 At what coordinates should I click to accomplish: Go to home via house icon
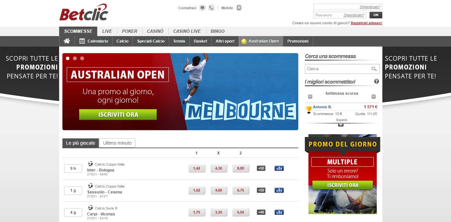click(x=67, y=41)
